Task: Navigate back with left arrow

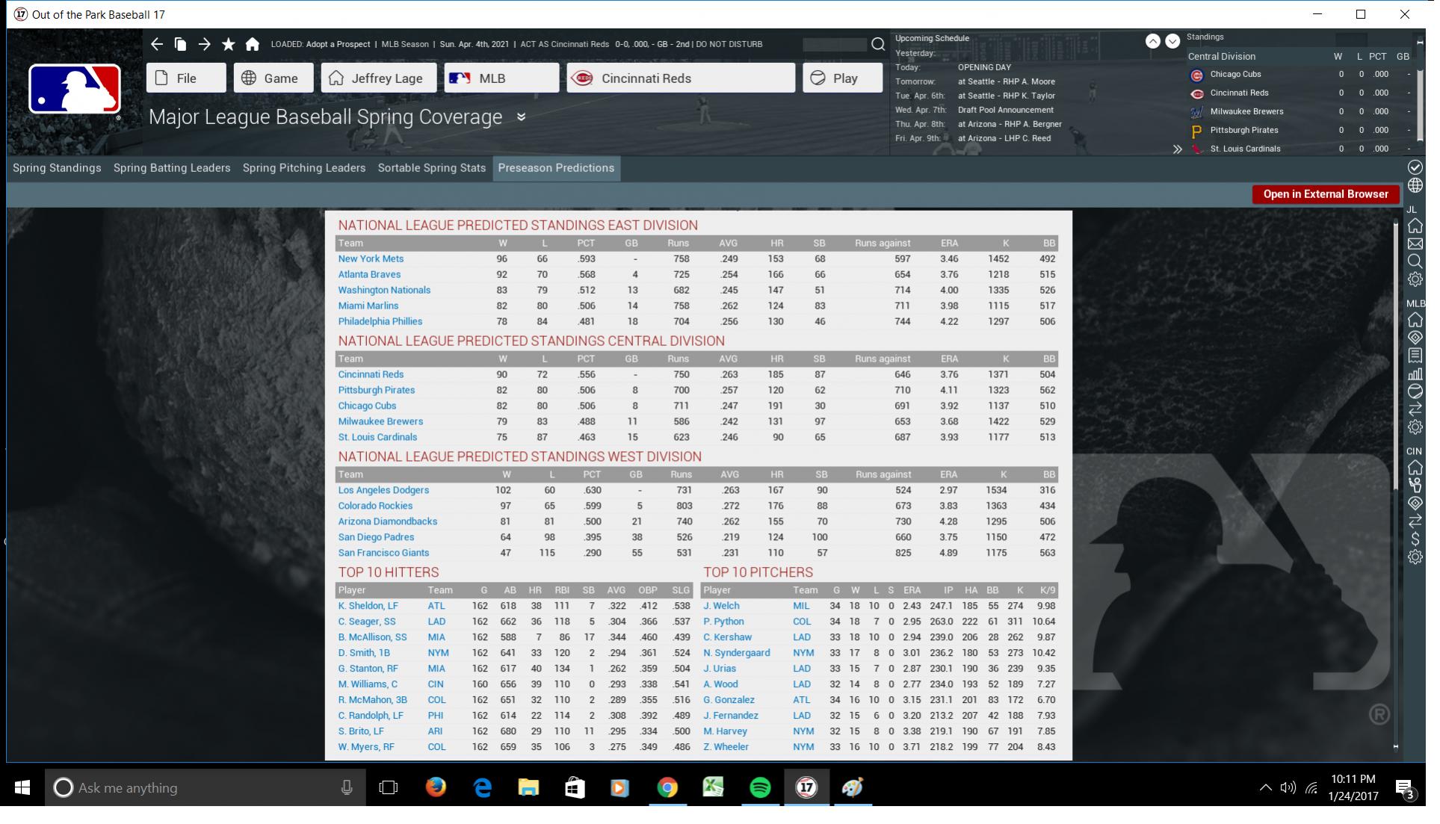Action: click(156, 45)
